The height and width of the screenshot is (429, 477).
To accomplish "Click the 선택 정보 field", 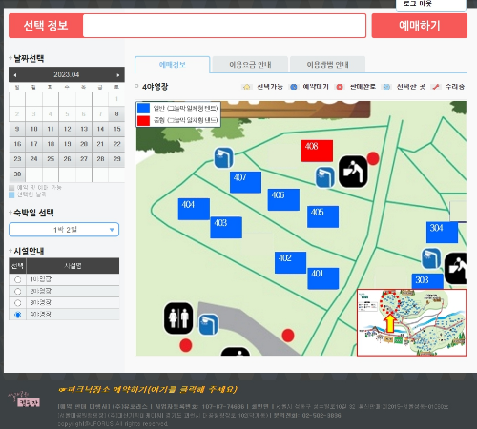I will pyautogui.click(x=224, y=26).
